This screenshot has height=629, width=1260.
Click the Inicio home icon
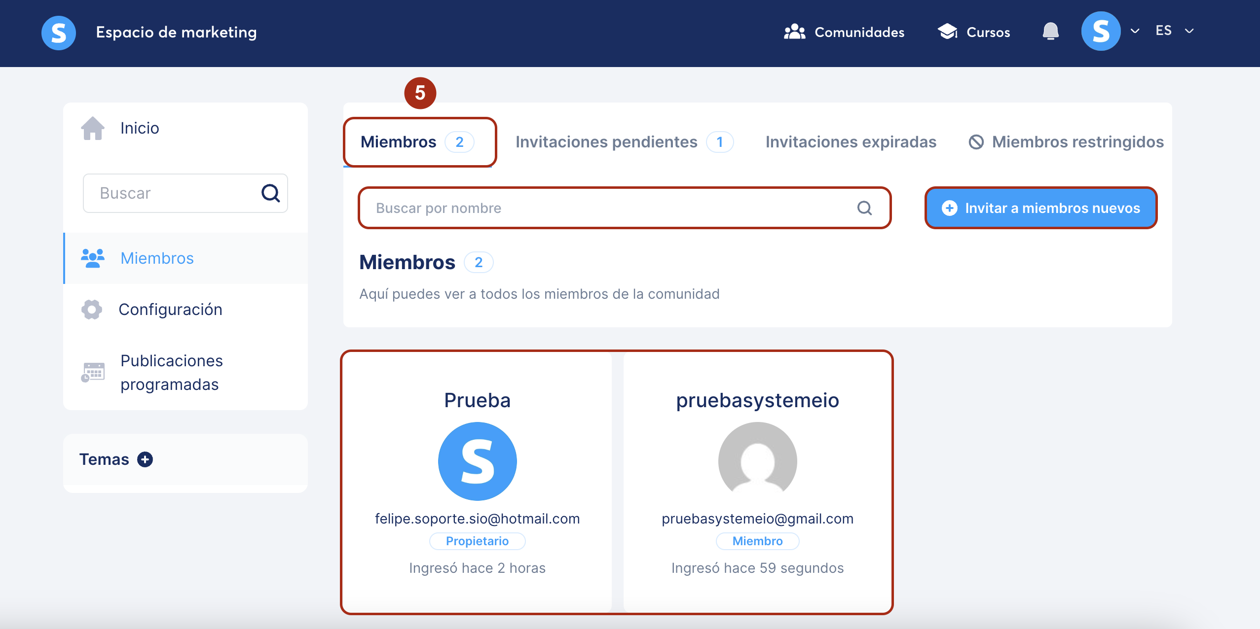point(93,128)
